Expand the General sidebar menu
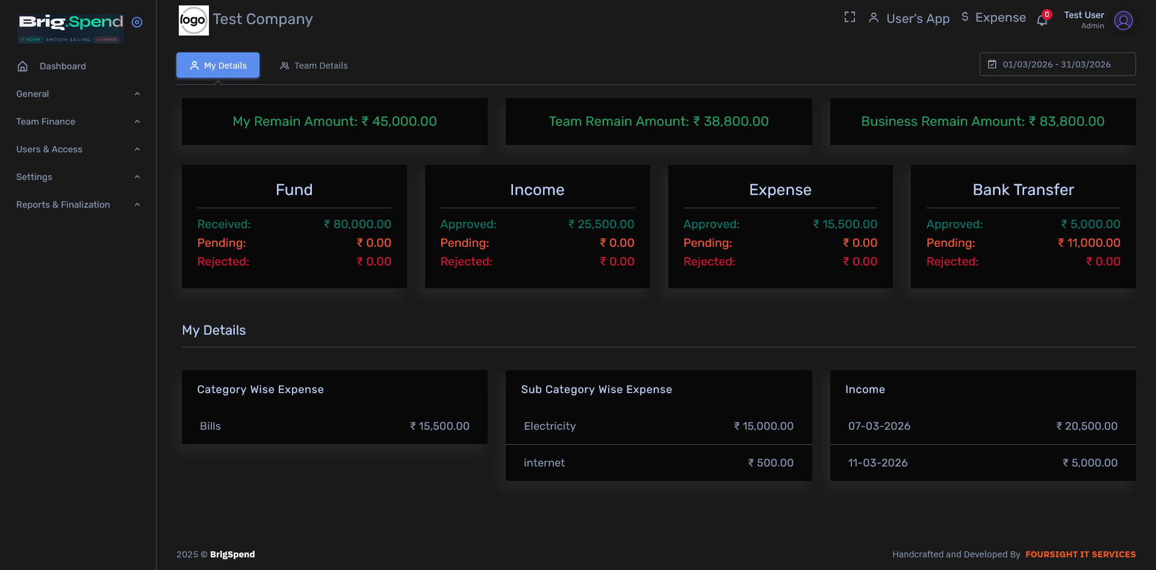This screenshot has width=1156, height=570. (x=78, y=94)
